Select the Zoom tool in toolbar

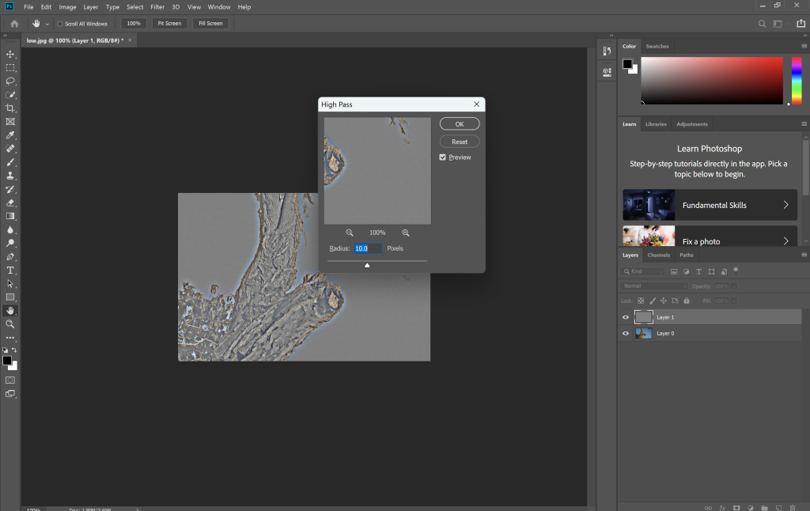(x=9, y=324)
